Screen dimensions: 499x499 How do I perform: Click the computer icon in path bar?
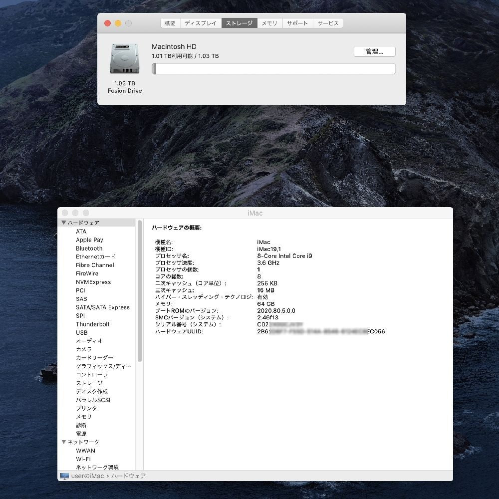coord(64,476)
